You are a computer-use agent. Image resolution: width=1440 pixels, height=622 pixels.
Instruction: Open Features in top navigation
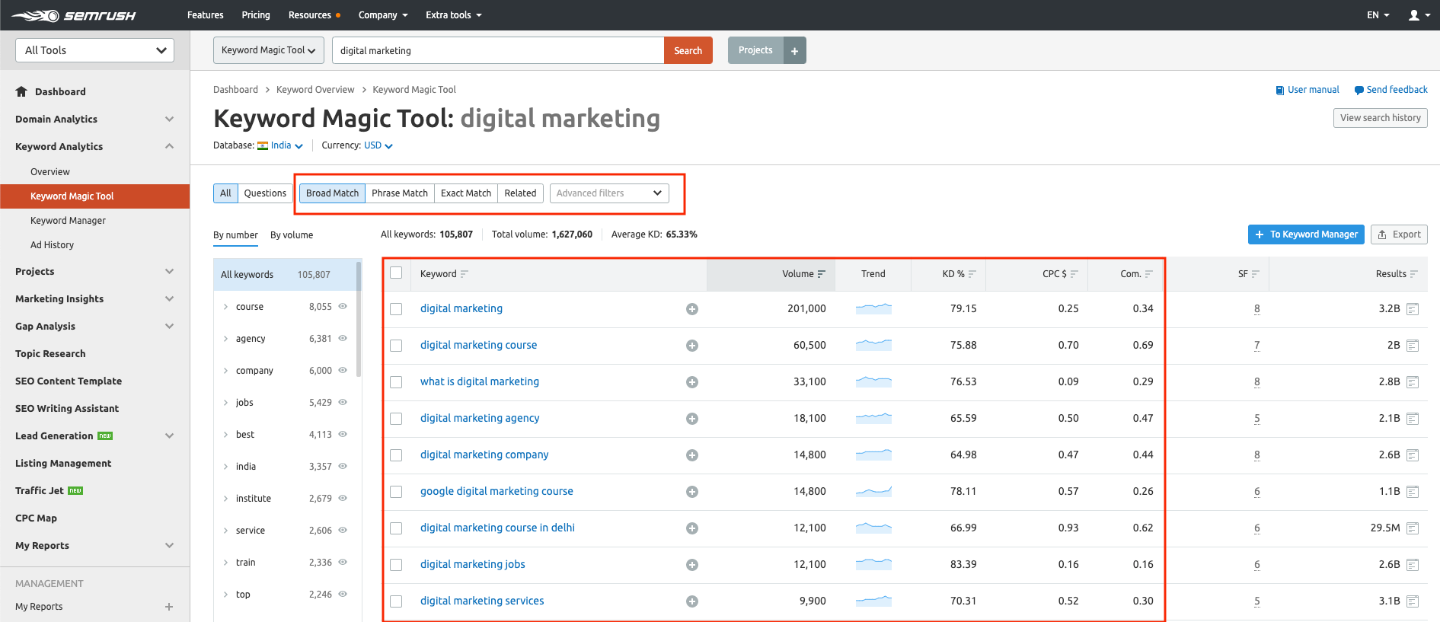point(206,15)
